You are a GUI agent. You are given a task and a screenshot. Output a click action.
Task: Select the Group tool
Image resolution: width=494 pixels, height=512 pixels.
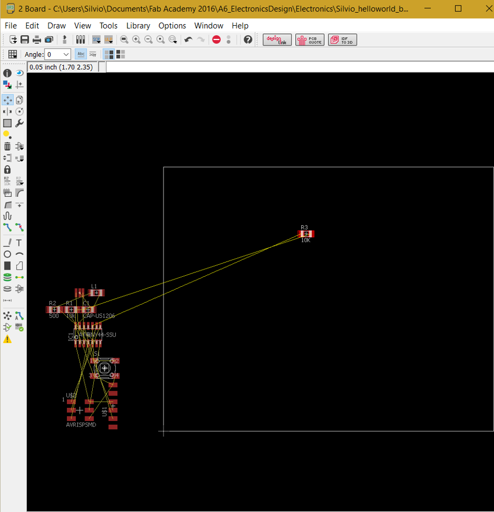tap(7, 123)
